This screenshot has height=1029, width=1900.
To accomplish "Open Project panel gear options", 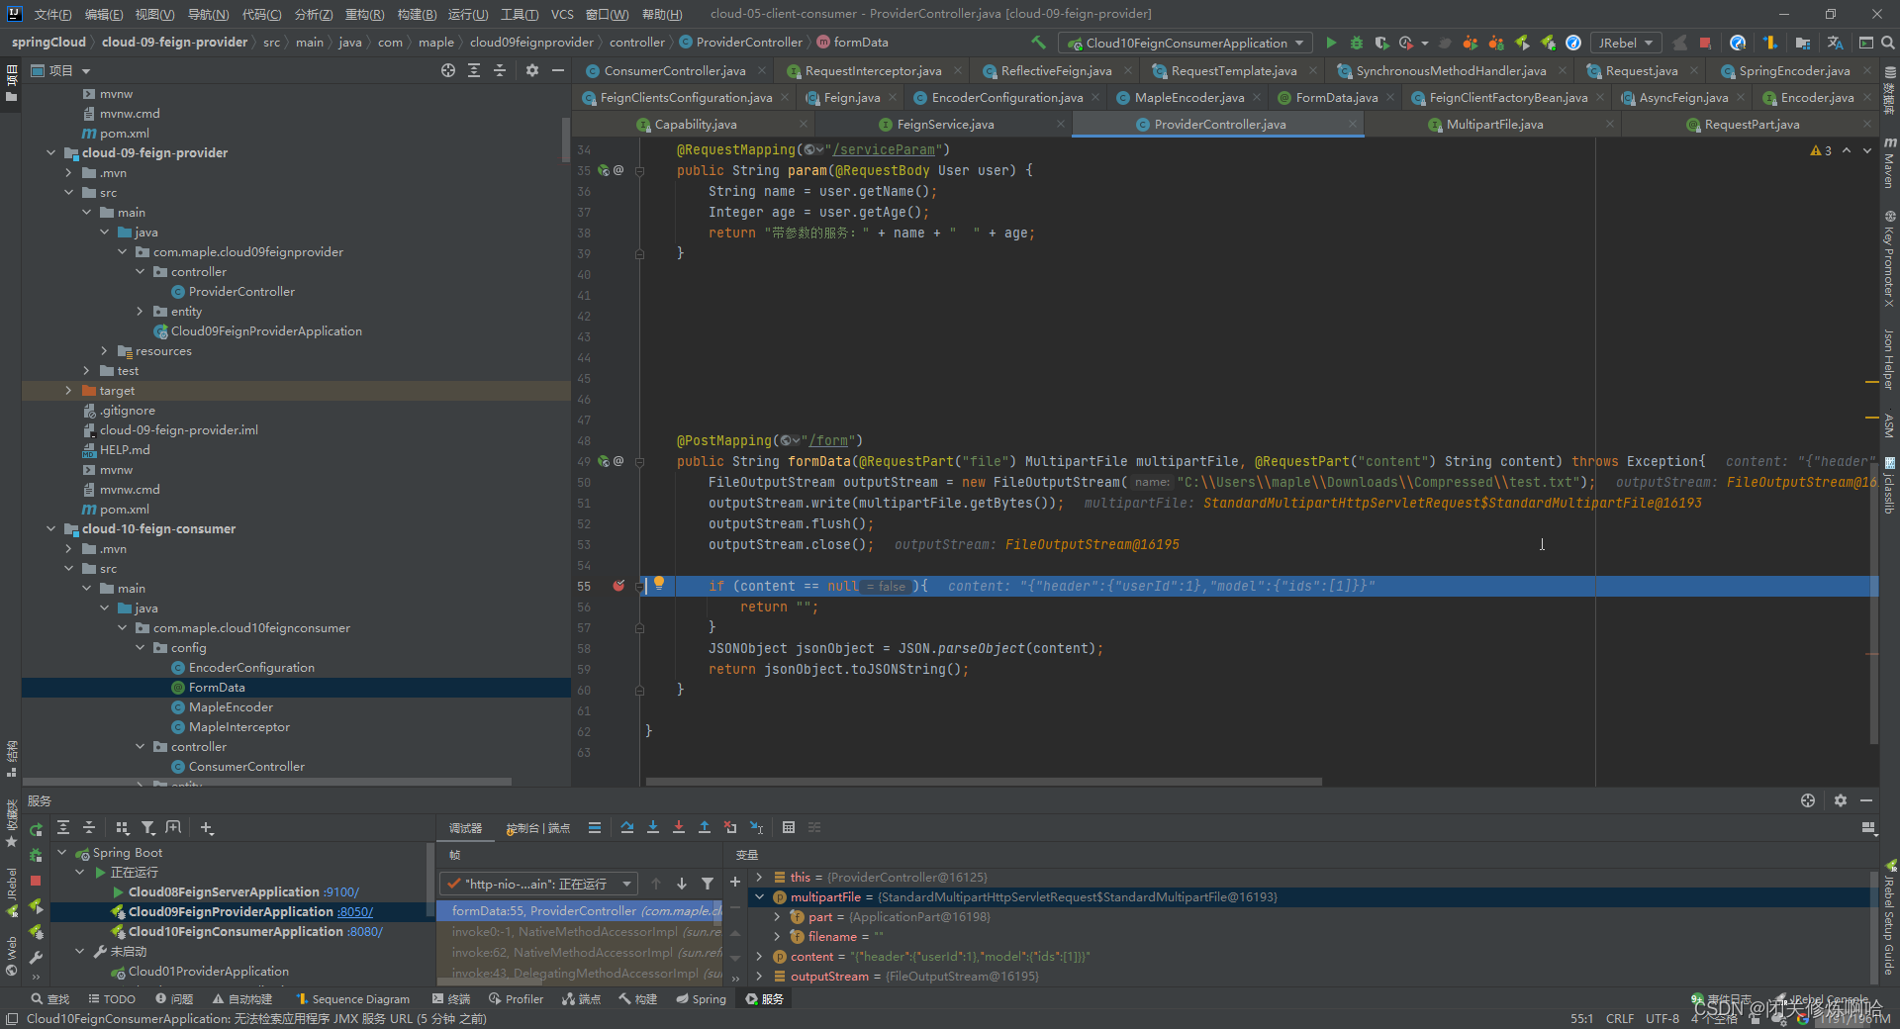I will point(532,70).
